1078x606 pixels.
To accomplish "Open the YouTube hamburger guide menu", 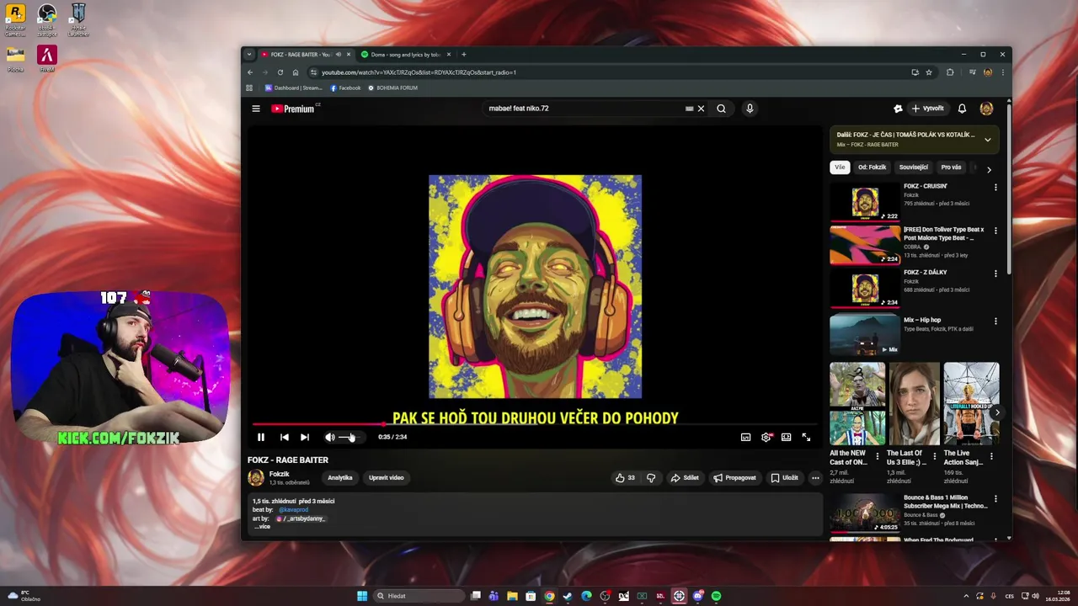I will point(256,109).
